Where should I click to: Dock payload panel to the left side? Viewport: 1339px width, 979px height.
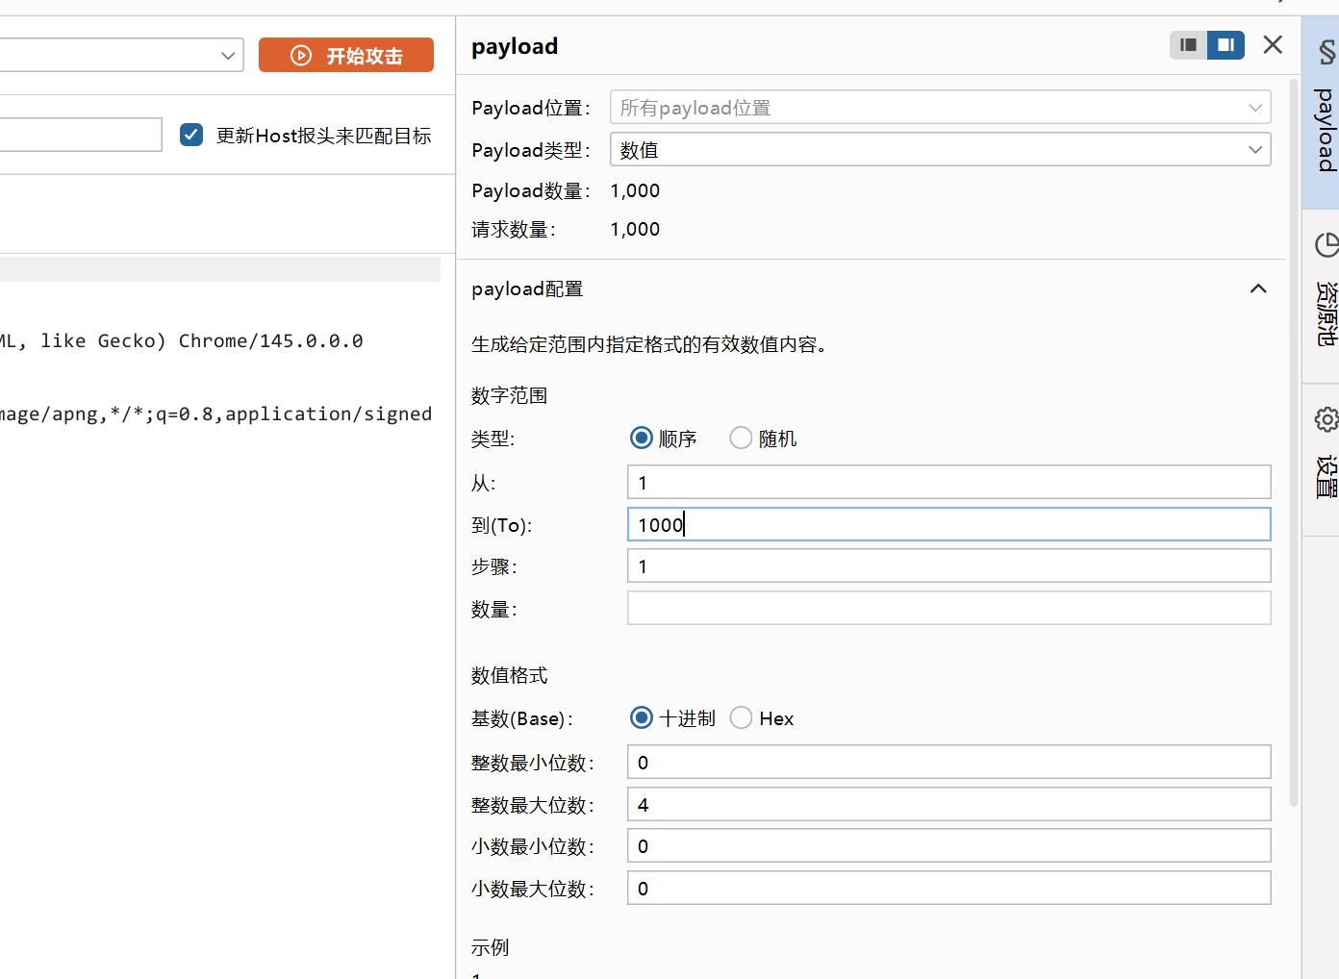tap(1188, 45)
